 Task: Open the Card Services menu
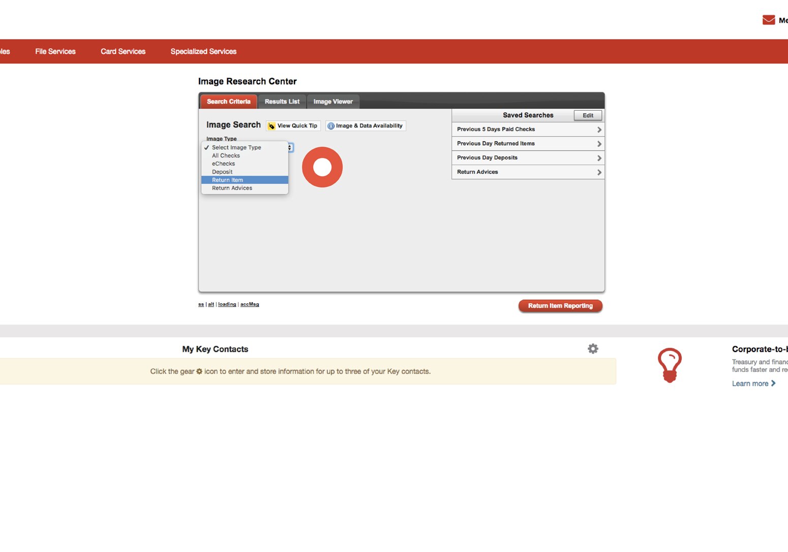[123, 51]
